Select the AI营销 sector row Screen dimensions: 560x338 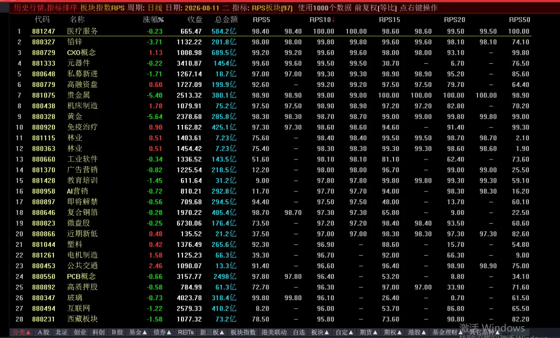click(77, 191)
